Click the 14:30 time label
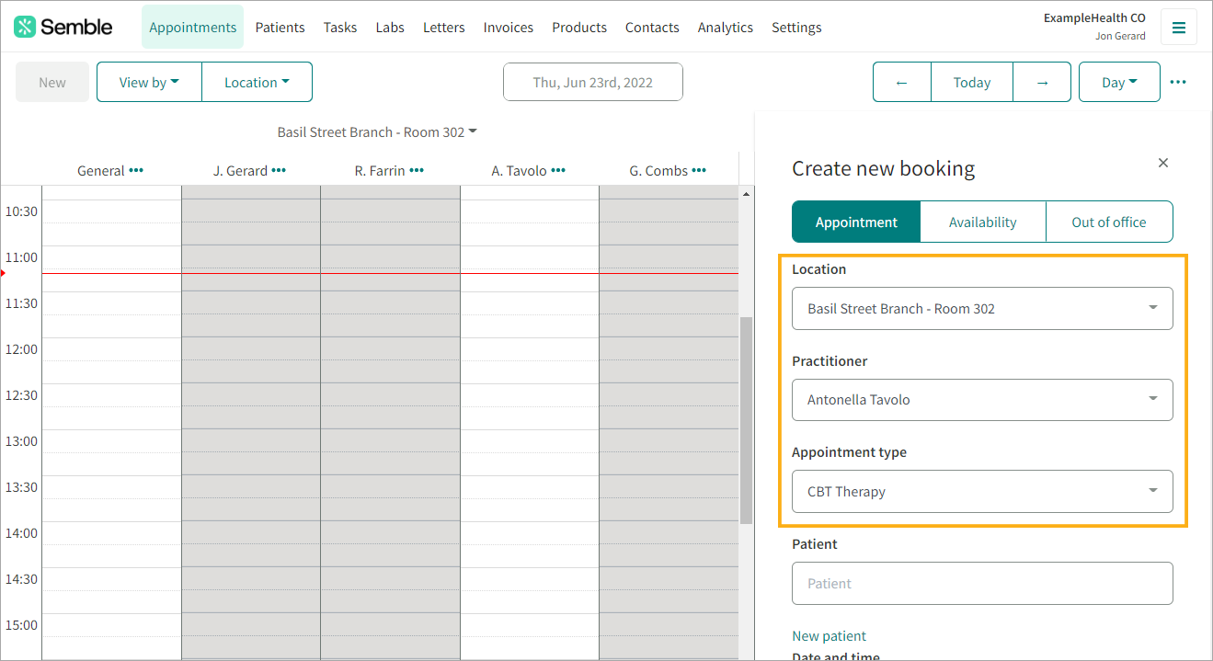 pyautogui.click(x=21, y=578)
